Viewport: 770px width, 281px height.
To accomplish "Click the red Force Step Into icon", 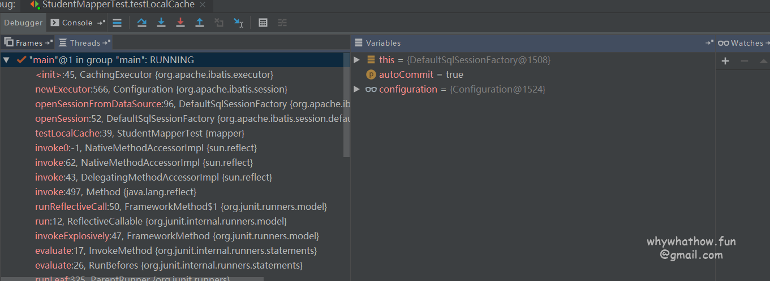I will click(180, 23).
